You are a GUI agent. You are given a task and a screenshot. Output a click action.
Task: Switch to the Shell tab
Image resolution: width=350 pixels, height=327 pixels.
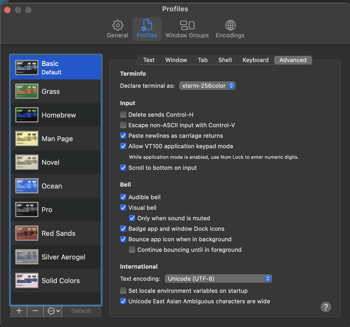[x=225, y=60]
